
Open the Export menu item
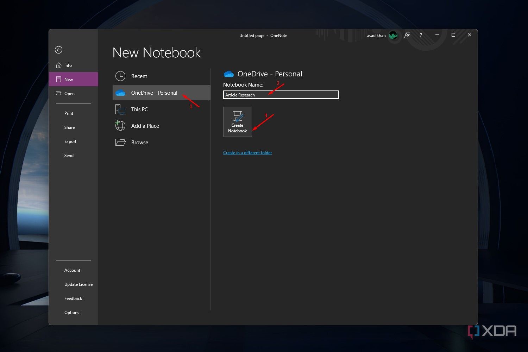pyautogui.click(x=70, y=142)
